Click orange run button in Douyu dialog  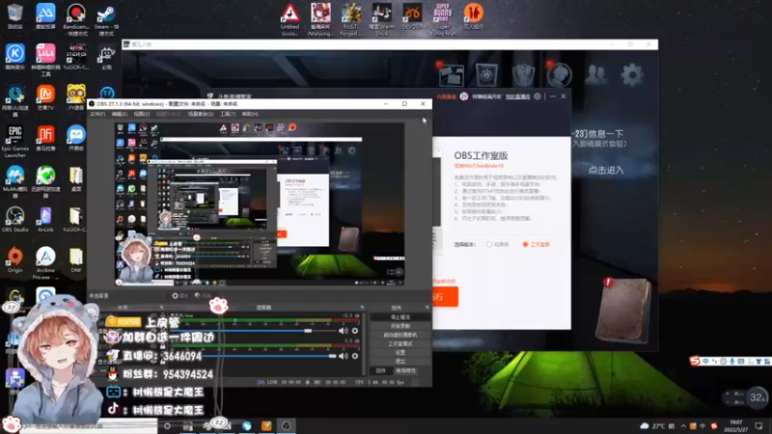tap(445, 297)
